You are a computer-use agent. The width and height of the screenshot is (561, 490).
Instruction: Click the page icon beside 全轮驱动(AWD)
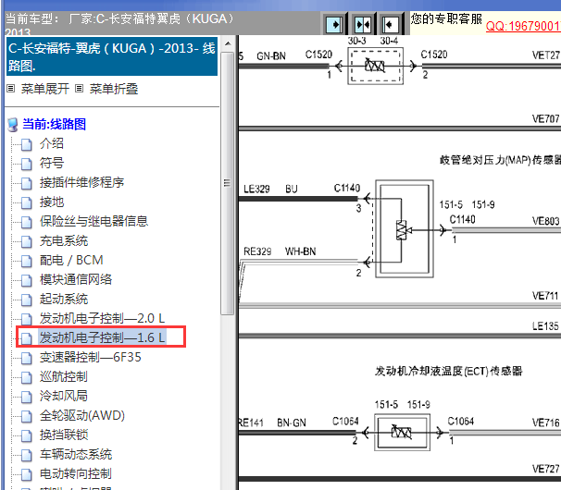click(x=26, y=416)
